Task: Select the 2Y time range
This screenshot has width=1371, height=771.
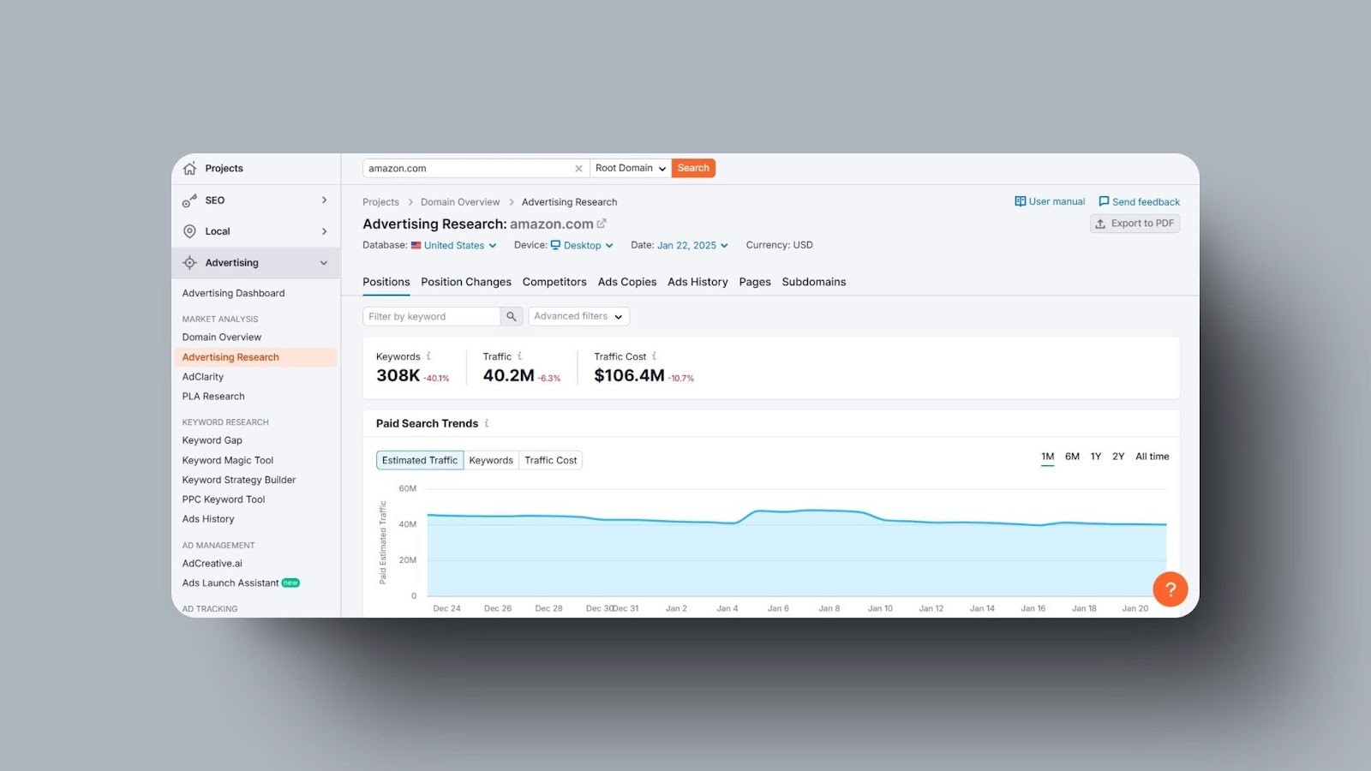Action: [x=1118, y=457]
